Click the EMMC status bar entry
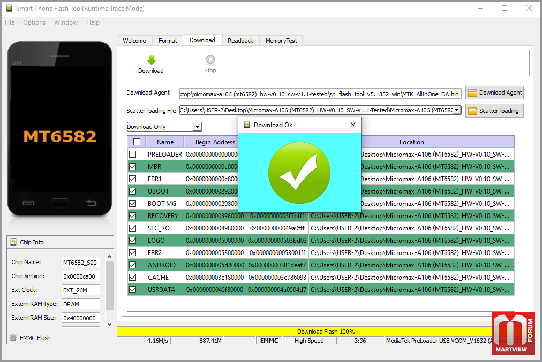The image size is (542, 362). coord(269,341)
